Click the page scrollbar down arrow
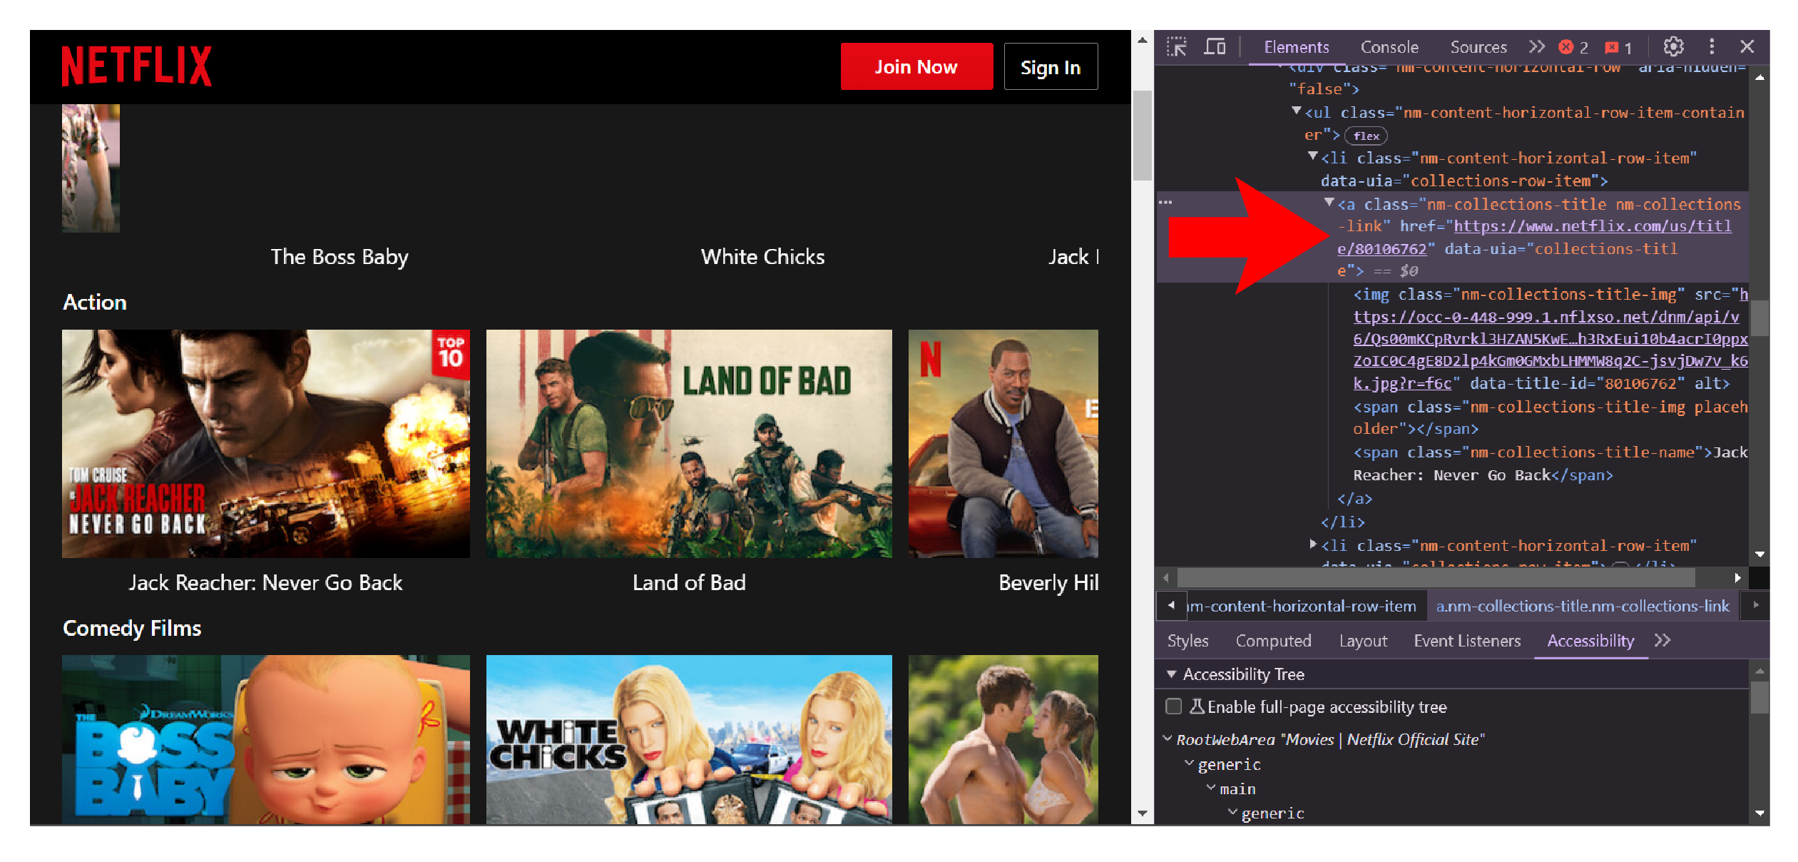 [1142, 813]
